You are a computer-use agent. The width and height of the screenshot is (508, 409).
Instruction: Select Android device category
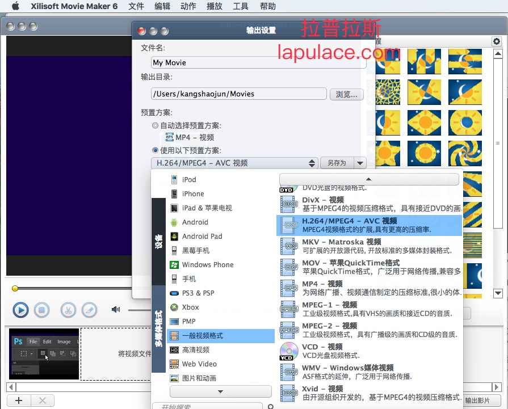[220, 222]
